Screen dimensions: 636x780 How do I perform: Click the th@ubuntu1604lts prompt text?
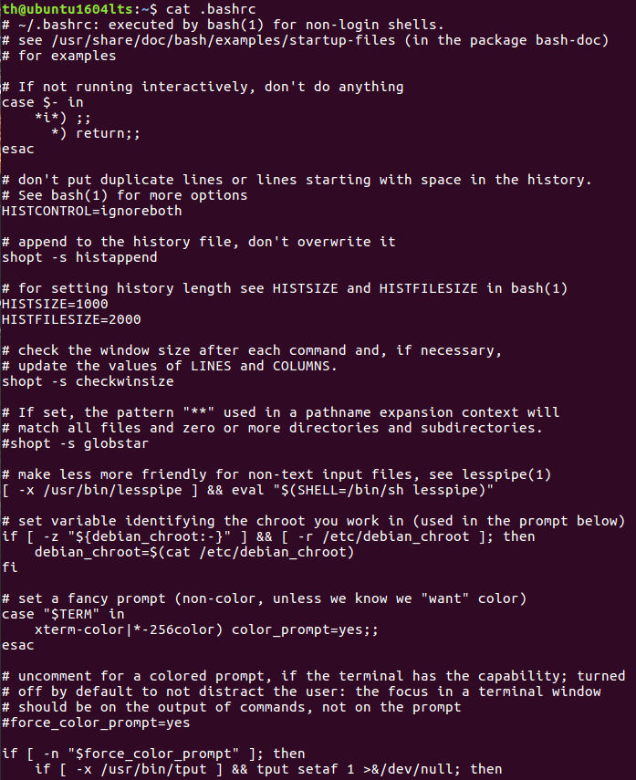coord(68,9)
